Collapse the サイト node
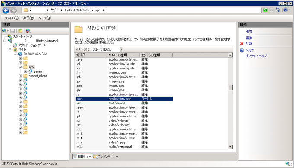The width and height of the screenshot is (294, 168). [x=10, y=50]
